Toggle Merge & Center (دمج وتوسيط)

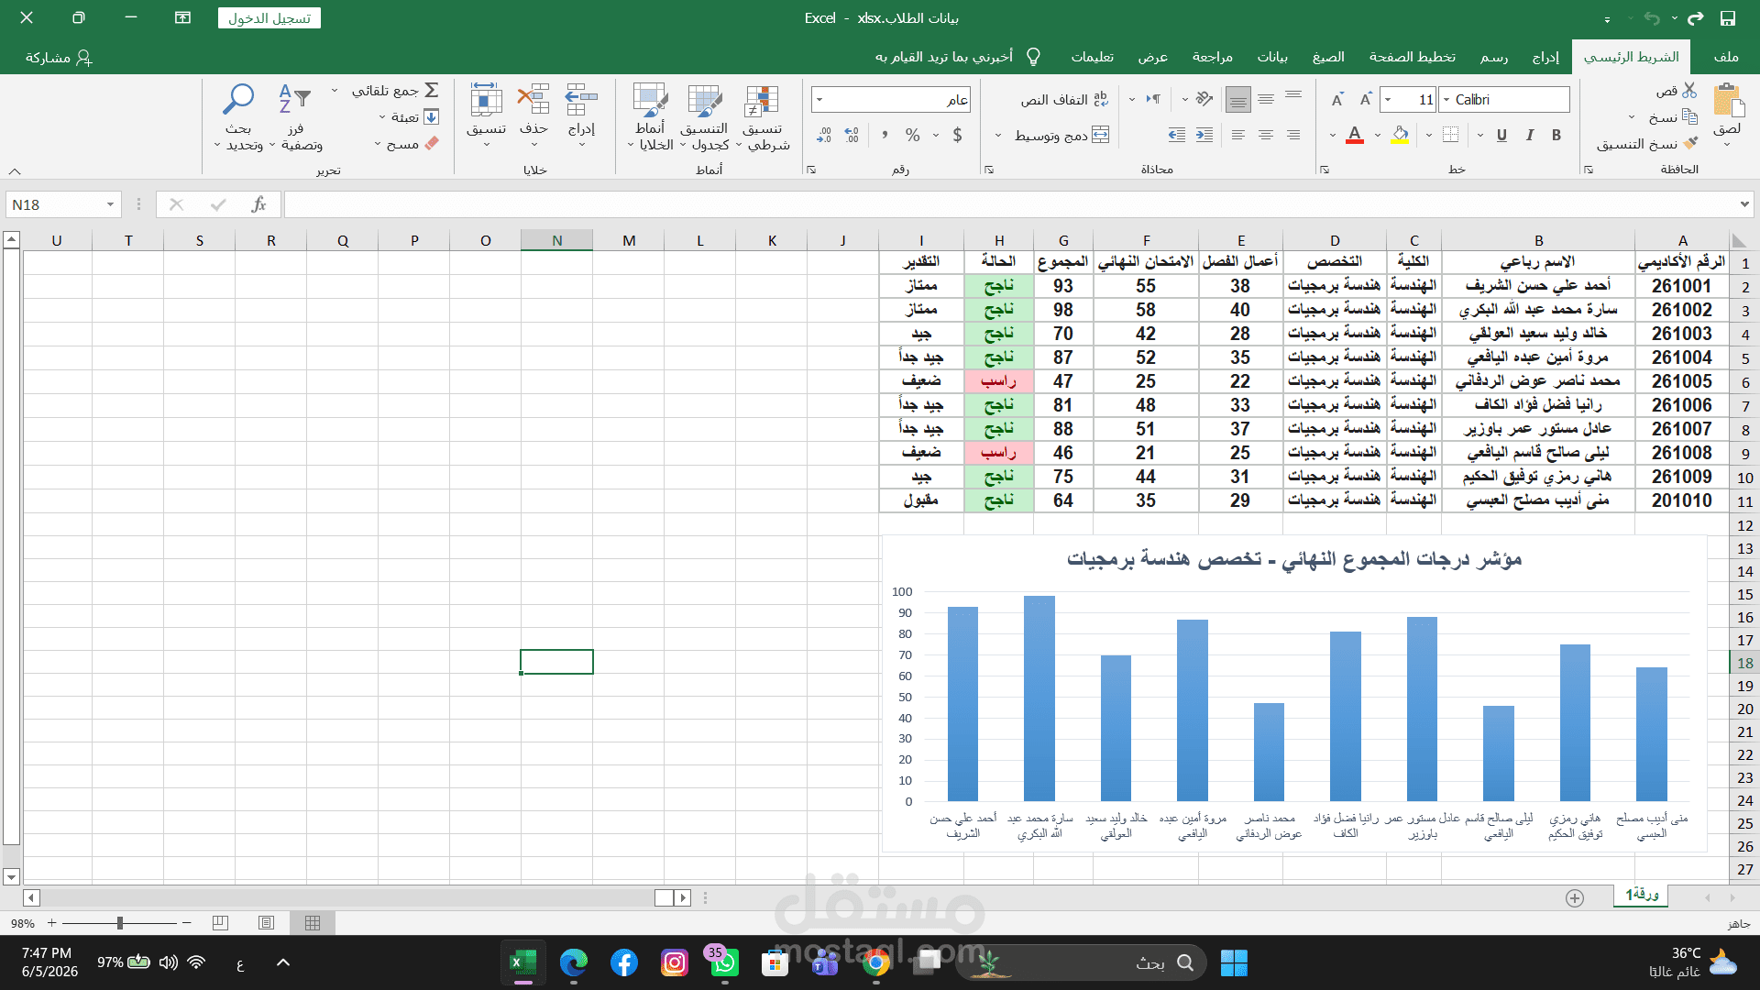click(1061, 135)
